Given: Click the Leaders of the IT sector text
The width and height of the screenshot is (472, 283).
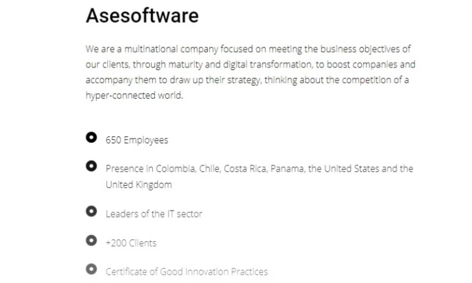Looking at the screenshot, I should pos(153,214).
